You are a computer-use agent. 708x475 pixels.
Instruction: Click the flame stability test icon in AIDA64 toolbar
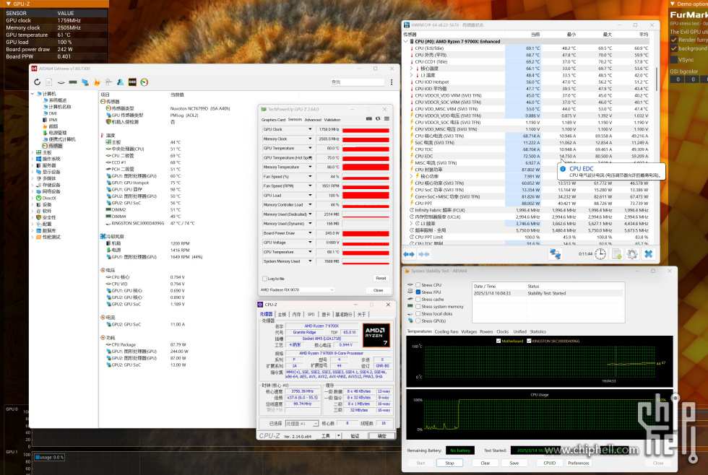point(97,82)
